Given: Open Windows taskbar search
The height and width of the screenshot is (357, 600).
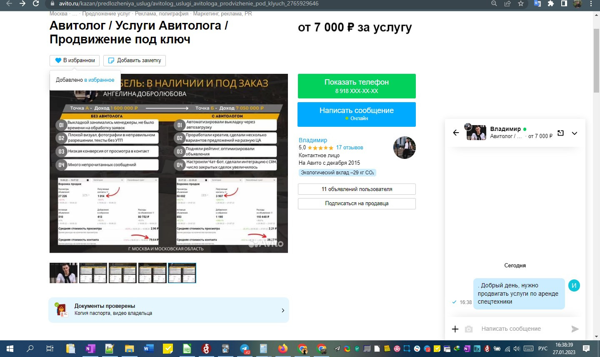Looking at the screenshot, I should tap(30, 349).
